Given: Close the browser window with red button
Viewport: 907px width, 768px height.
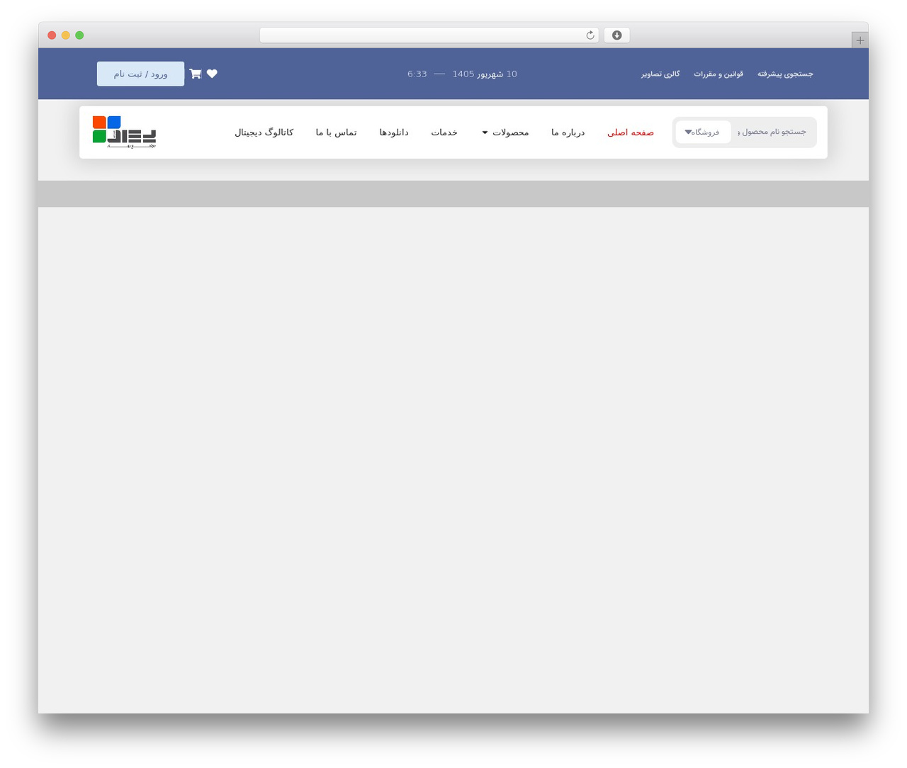Looking at the screenshot, I should tap(52, 35).
